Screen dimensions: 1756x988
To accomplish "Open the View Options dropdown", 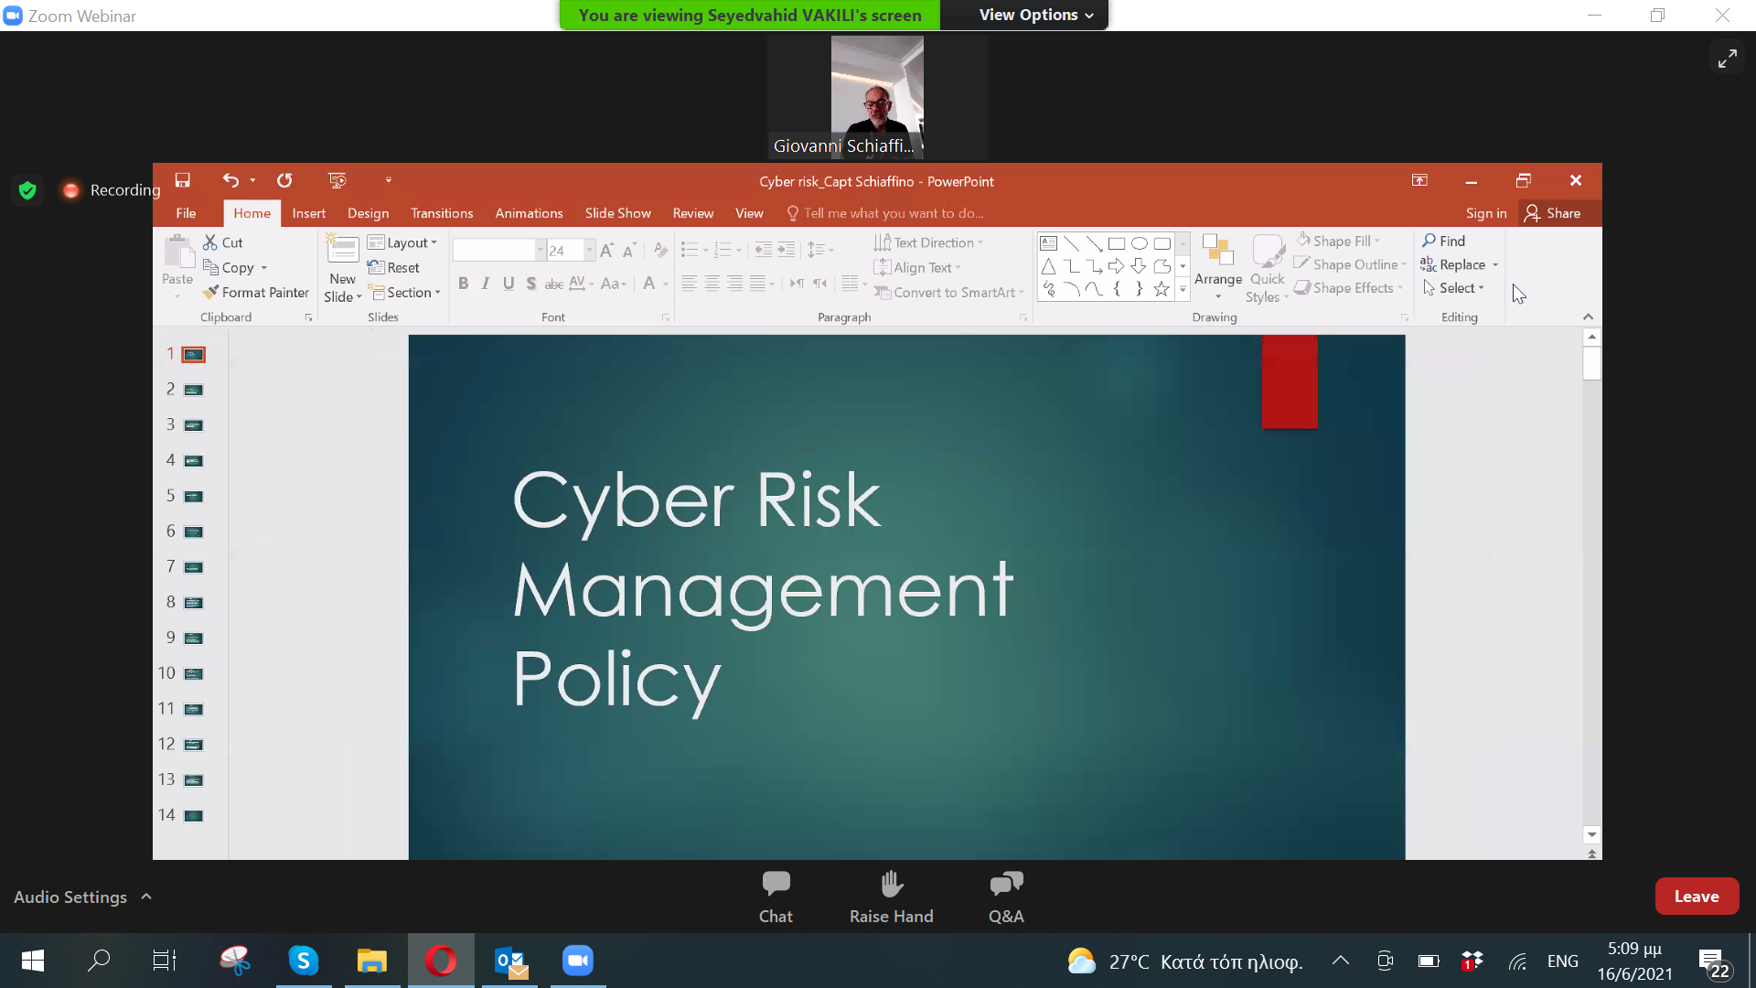I will 1035,15.
